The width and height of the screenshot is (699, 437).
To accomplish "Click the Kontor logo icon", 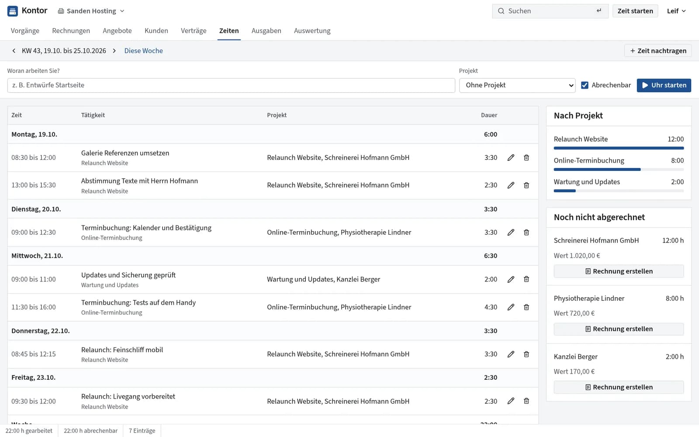I will coord(13,11).
